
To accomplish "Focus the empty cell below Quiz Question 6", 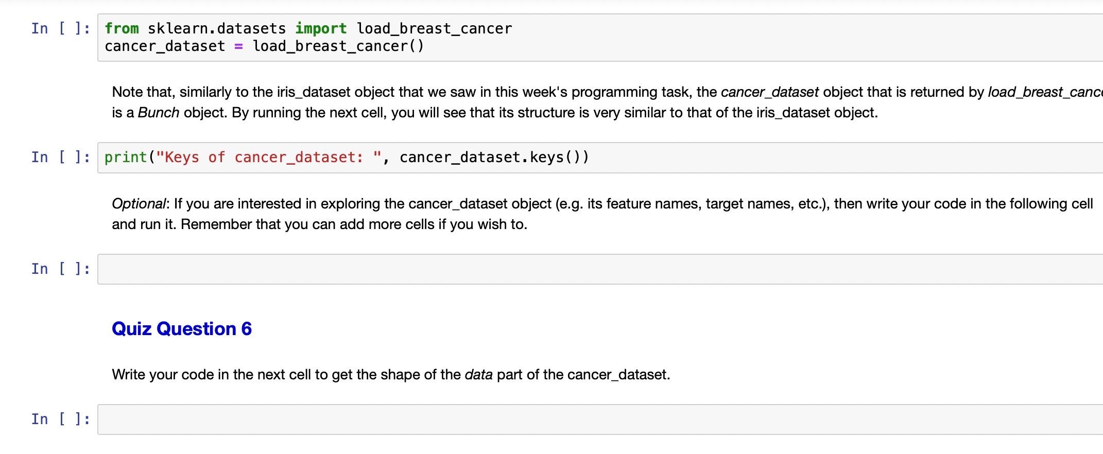I will point(600,420).
